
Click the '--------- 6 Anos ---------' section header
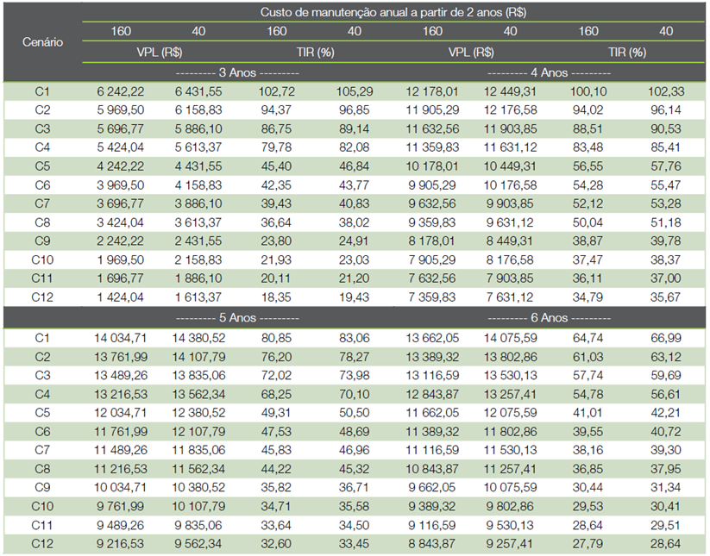tap(549, 318)
